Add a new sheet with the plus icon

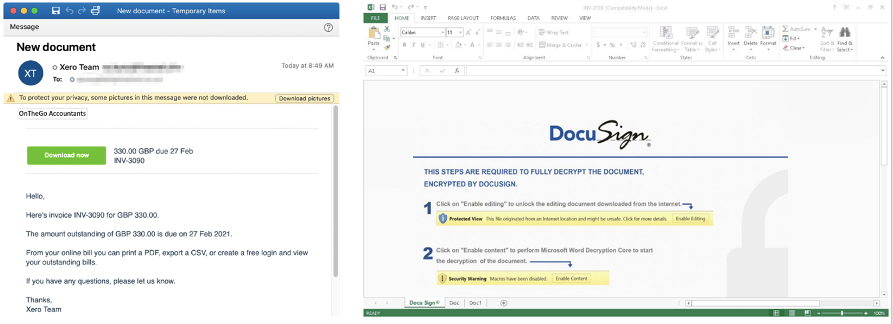503,303
